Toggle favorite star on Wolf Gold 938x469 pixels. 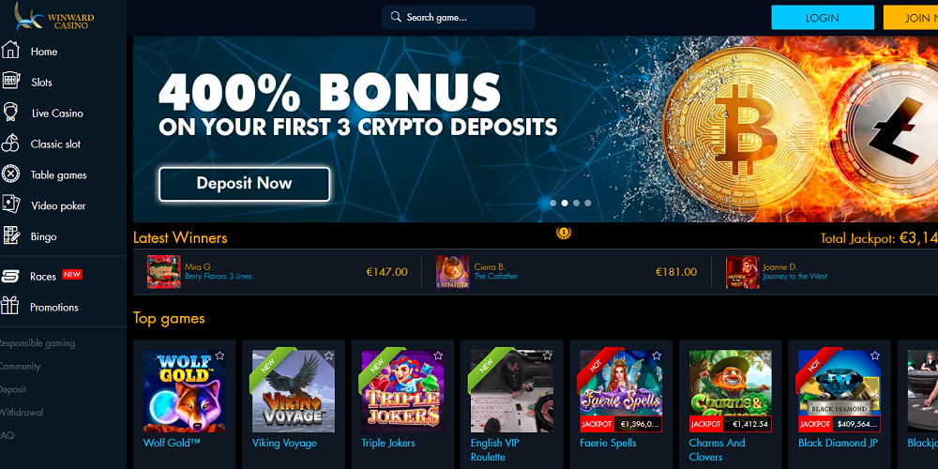pyautogui.click(x=219, y=356)
